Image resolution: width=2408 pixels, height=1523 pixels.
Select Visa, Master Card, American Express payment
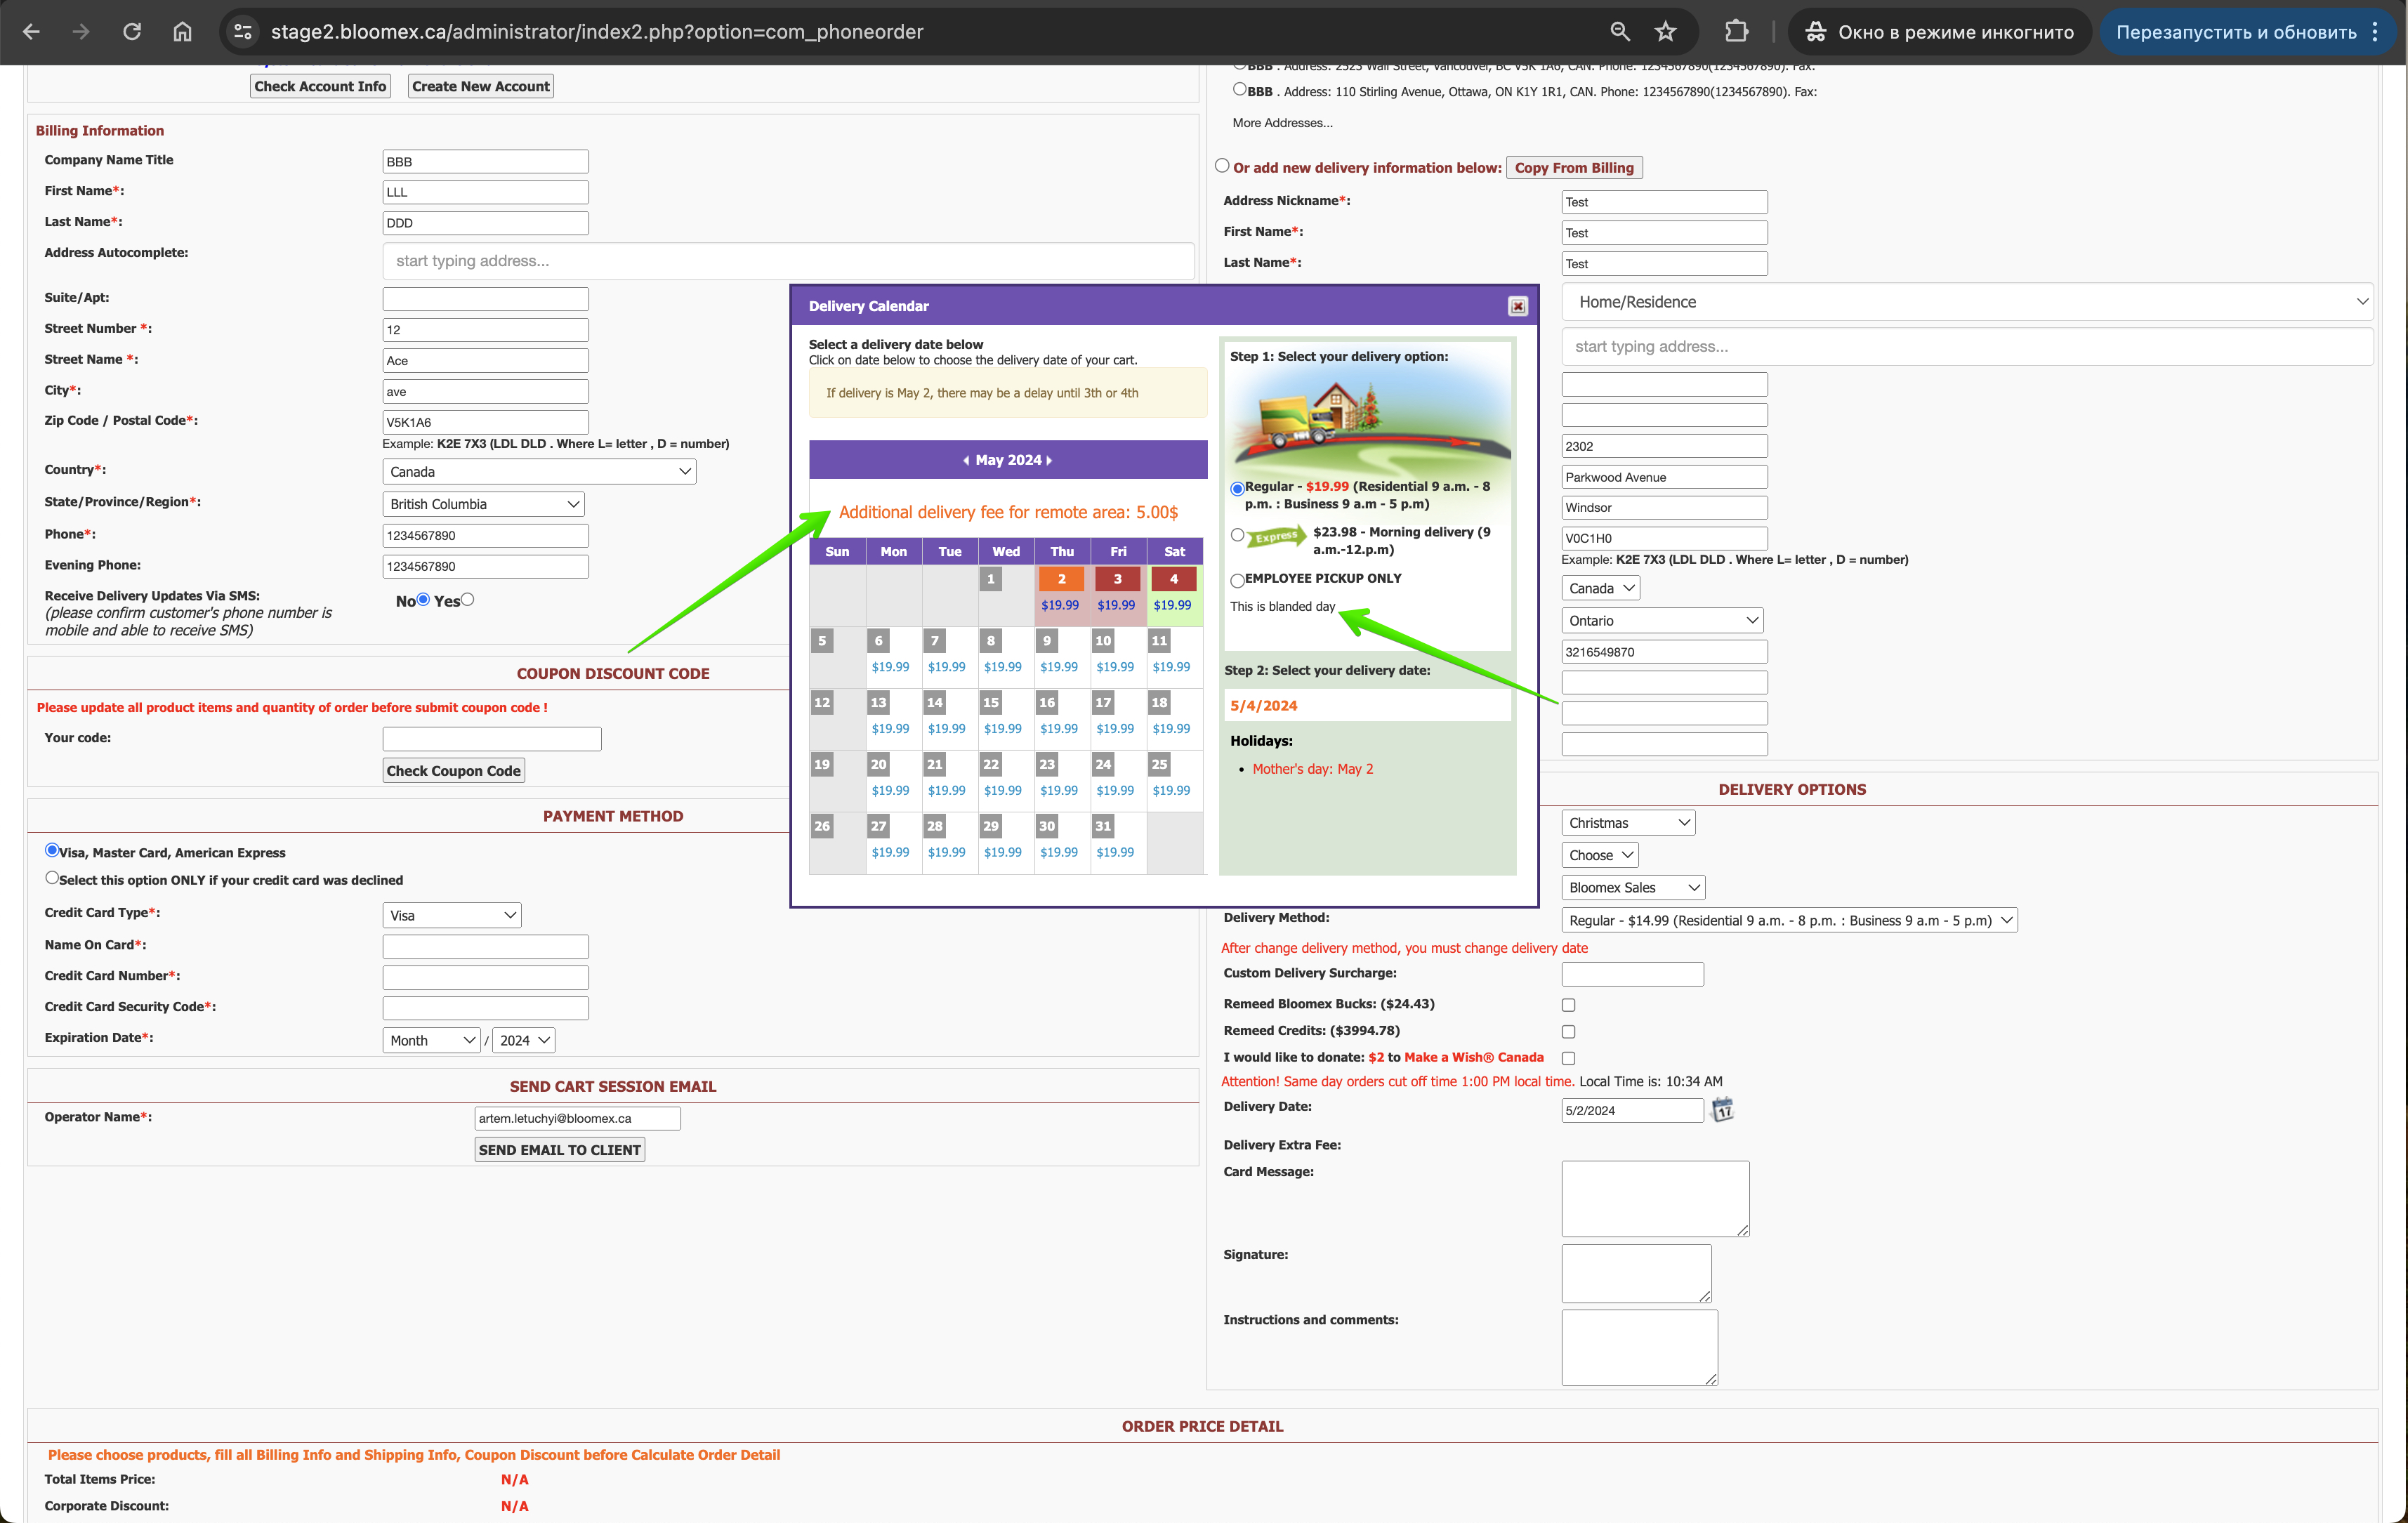[x=52, y=850]
